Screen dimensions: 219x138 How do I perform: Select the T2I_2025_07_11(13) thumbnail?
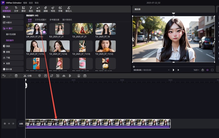coord(82,46)
